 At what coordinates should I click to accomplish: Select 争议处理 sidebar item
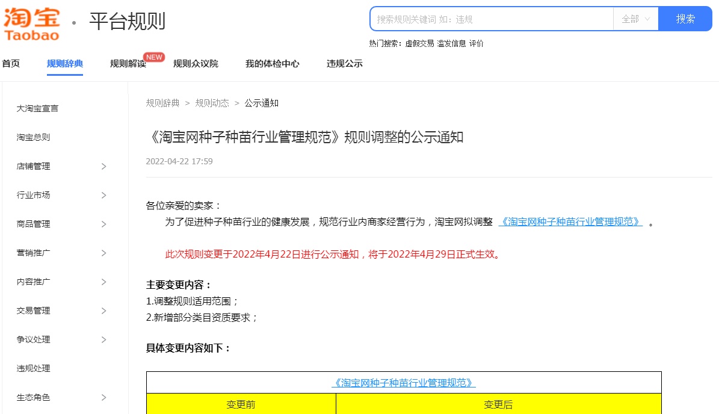(33, 340)
